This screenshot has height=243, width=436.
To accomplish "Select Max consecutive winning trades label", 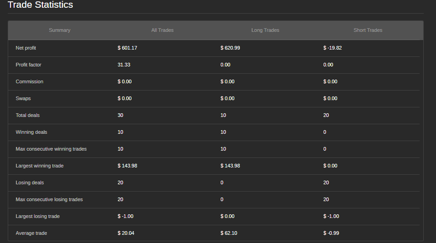I will point(51,149).
